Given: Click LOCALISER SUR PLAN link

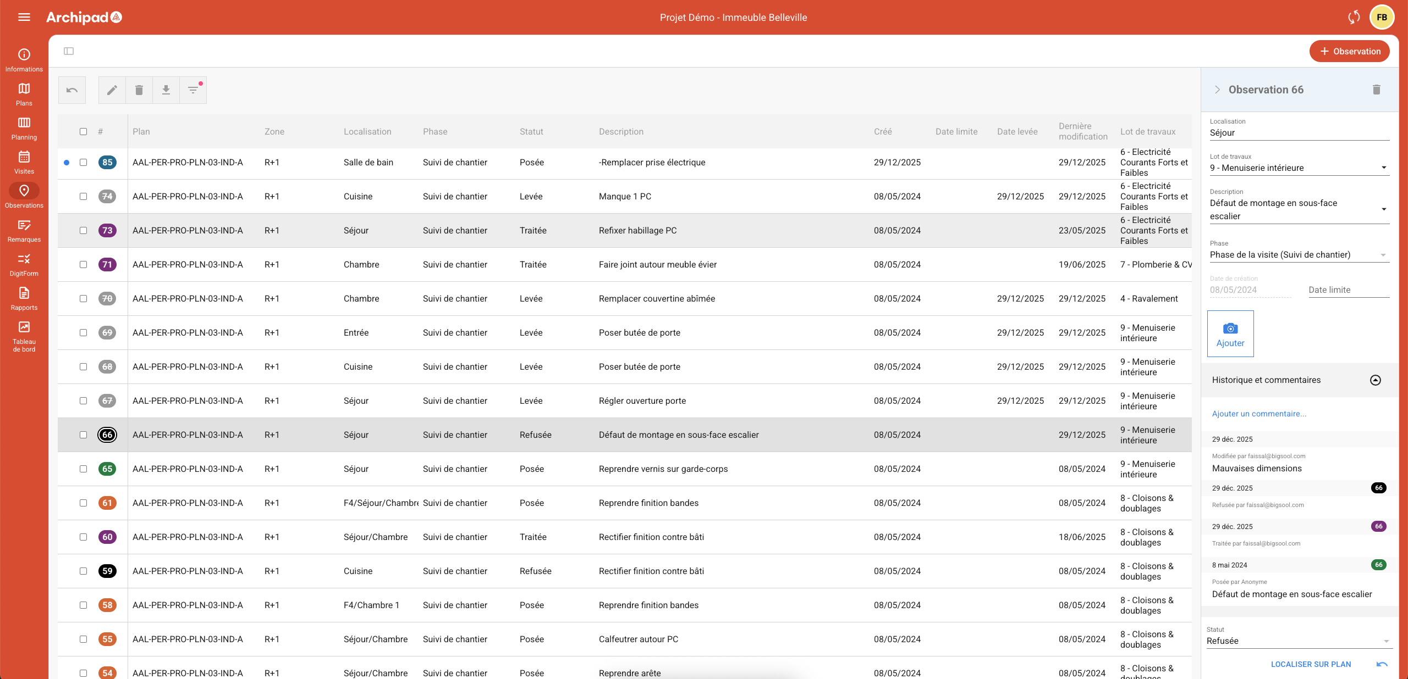Looking at the screenshot, I should click(1311, 664).
